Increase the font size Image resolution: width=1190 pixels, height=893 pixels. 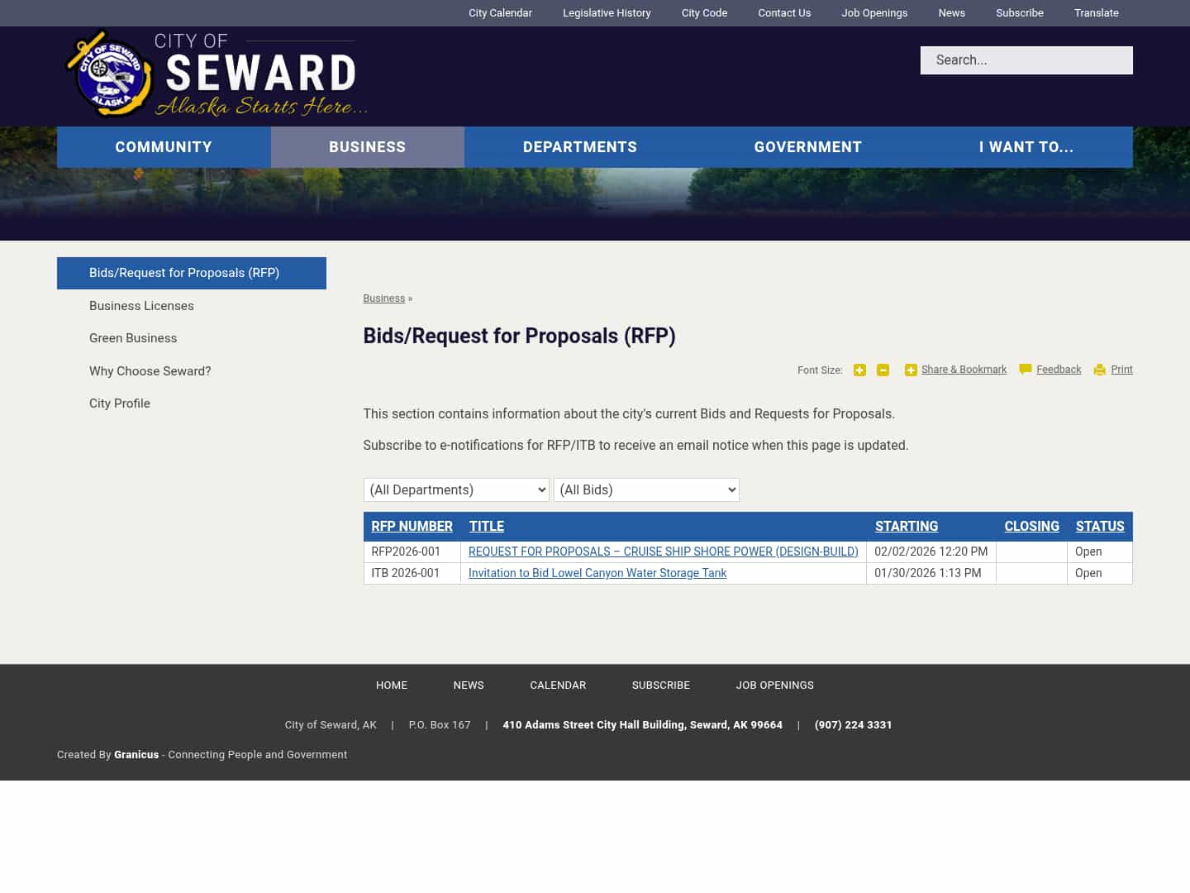859,370
